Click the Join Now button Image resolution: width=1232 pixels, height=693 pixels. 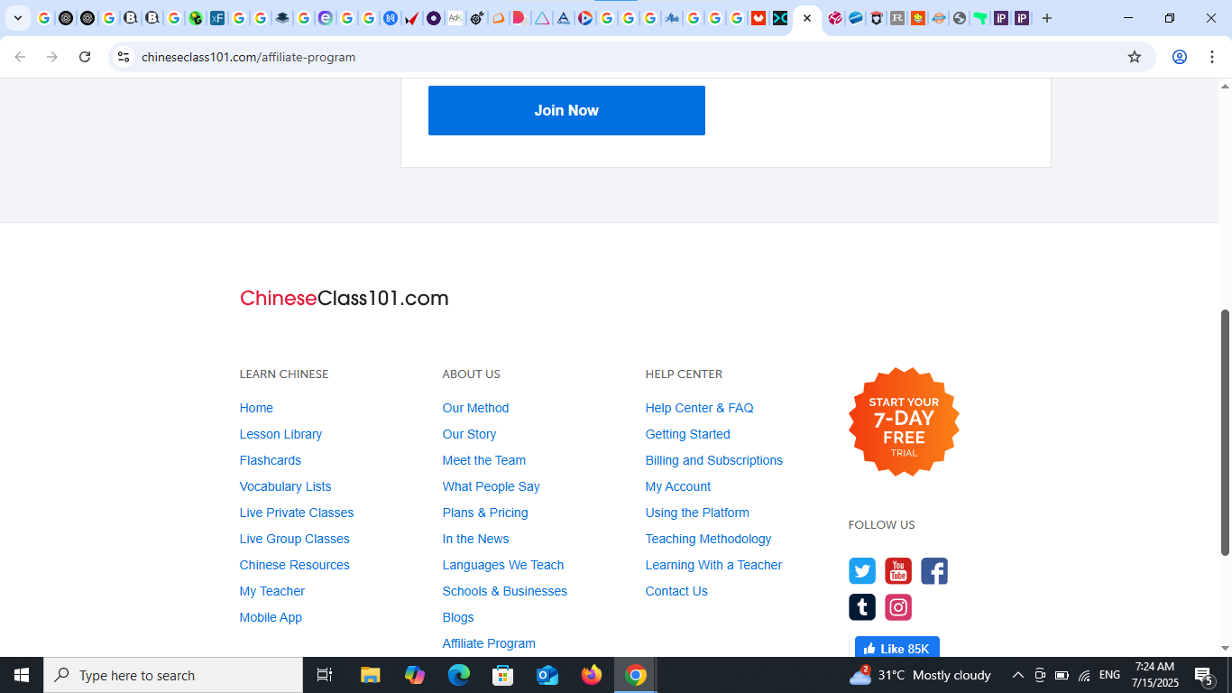coord(566,110)
